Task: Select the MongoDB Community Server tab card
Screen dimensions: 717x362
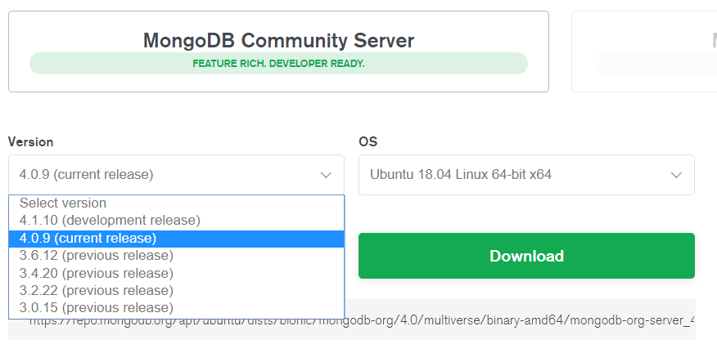Action: (278, 51)
